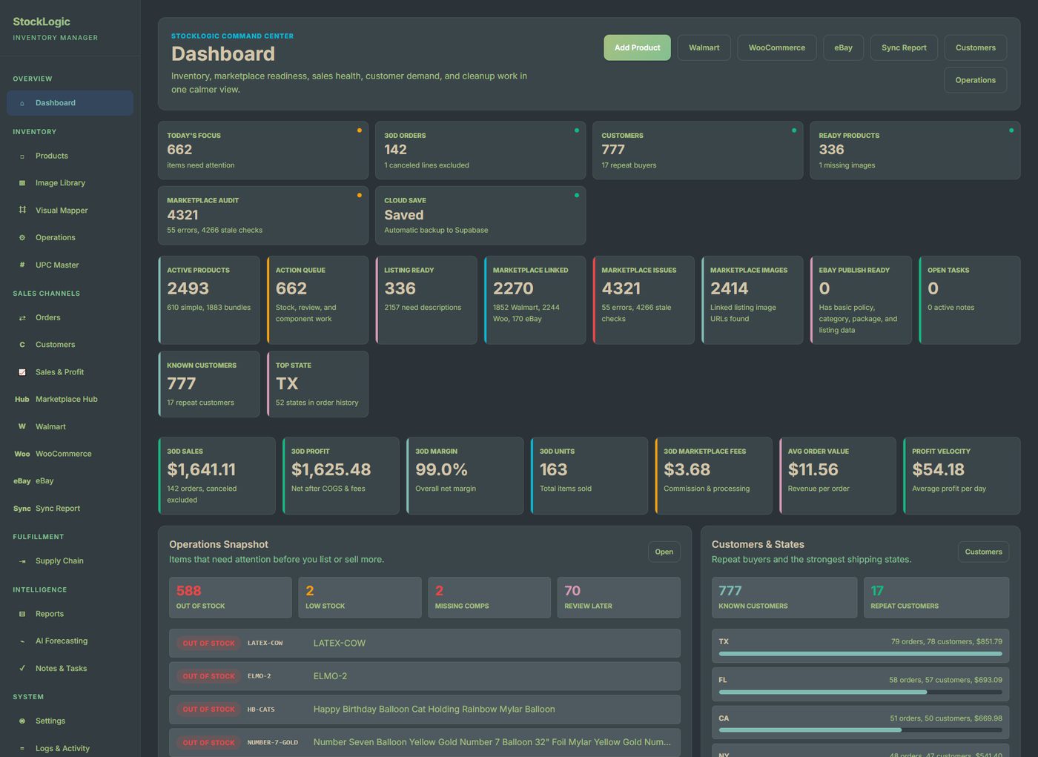The width and height of the screenshot is (1038, 757).
Task: Open the Action Queue stat card
Action: [x=318, y=300]
